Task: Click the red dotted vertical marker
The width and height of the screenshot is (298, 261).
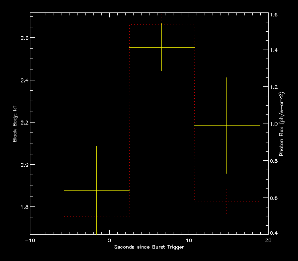Action: coord(227,201)
